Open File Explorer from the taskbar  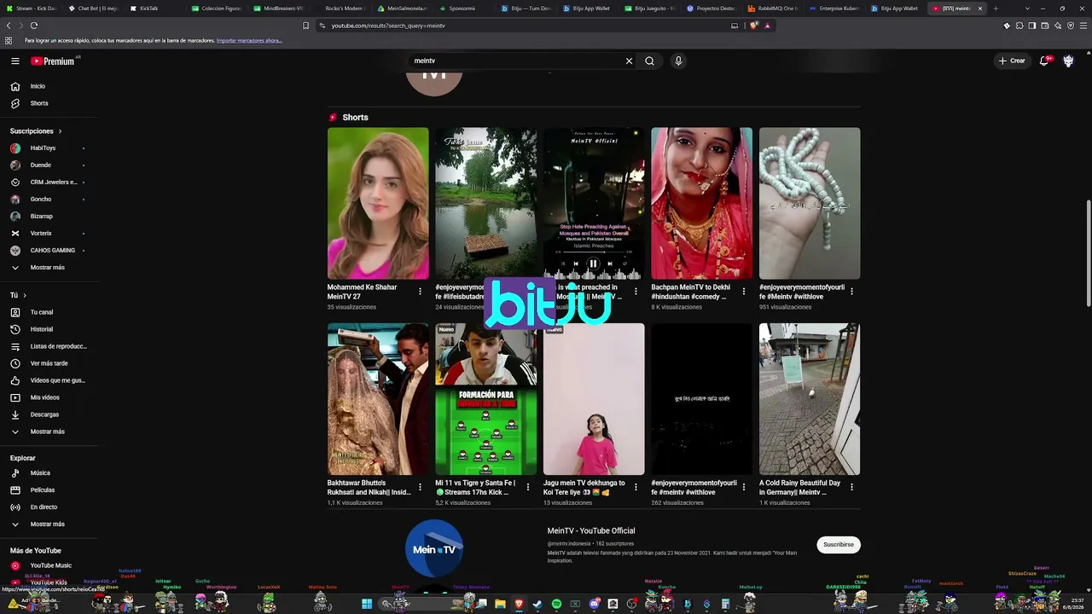pyautogui.click(x=500, y=604)
